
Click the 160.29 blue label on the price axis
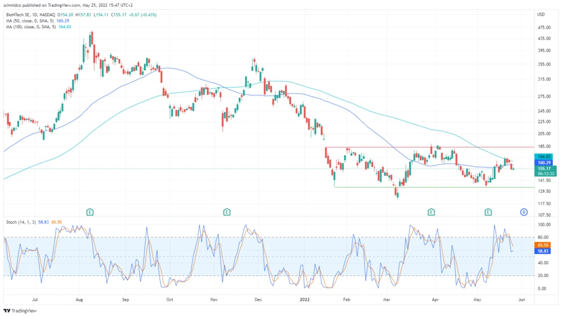543,163
